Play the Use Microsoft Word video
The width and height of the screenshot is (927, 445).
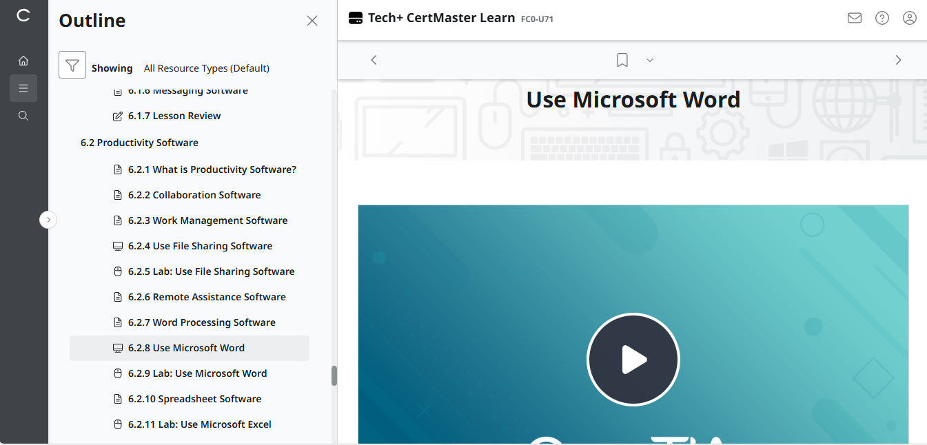click(633, 359)
